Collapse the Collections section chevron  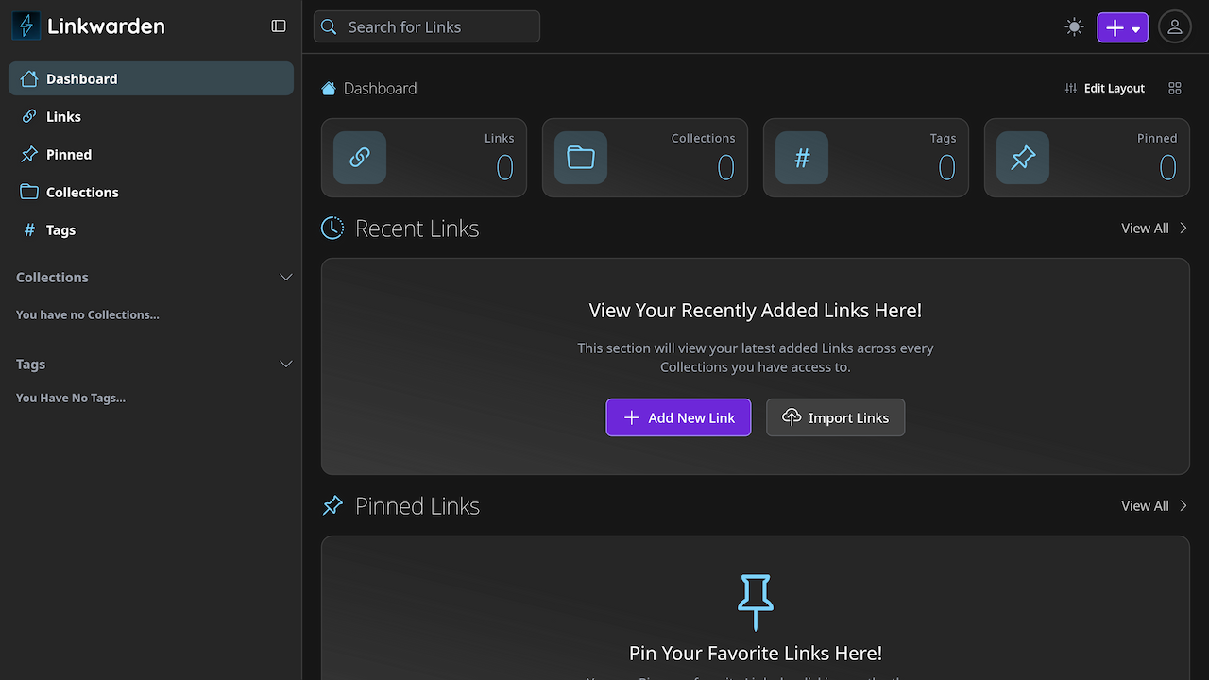pos(285,277)
